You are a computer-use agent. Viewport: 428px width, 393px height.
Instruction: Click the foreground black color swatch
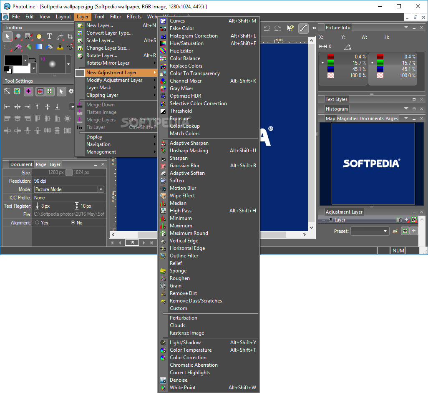click(13, 60)
